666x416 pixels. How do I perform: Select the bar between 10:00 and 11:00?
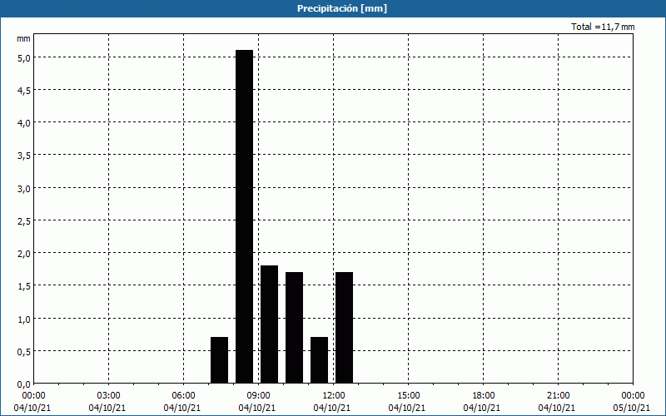click(295, 328)
